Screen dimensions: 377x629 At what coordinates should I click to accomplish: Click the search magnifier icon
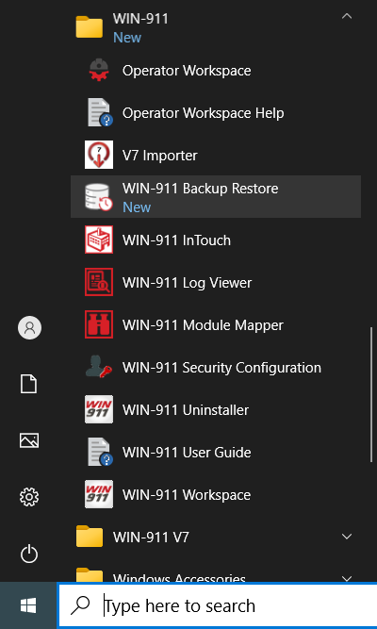[x=80, y=605]
